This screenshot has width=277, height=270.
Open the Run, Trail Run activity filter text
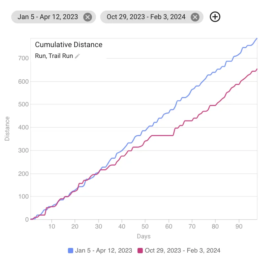tap(54, 56)
